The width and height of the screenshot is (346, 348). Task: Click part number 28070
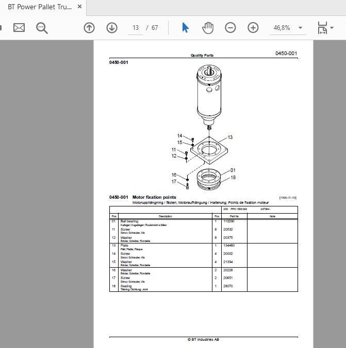pos(228,286)
